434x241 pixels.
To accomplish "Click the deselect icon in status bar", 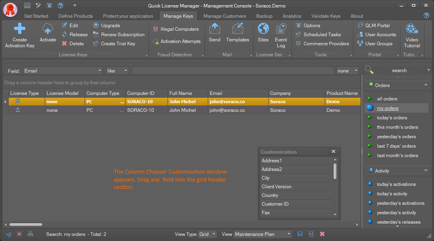I will point(19,234).
